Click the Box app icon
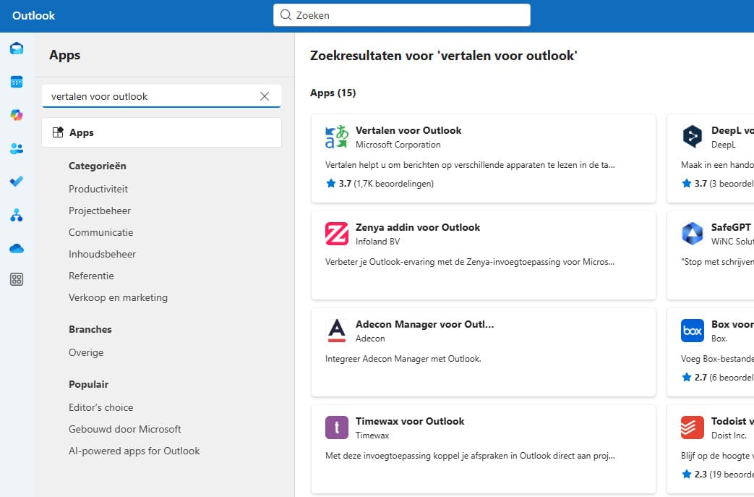The height and width of the screenshot is (497, 754). pyautogui.click(x=693, y=331)
